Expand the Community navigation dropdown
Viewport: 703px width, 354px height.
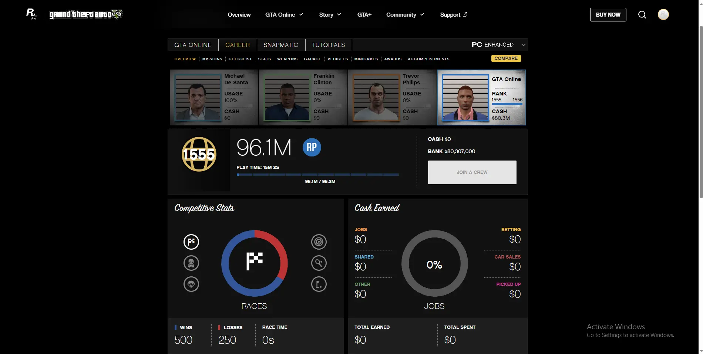coord(405,15)
